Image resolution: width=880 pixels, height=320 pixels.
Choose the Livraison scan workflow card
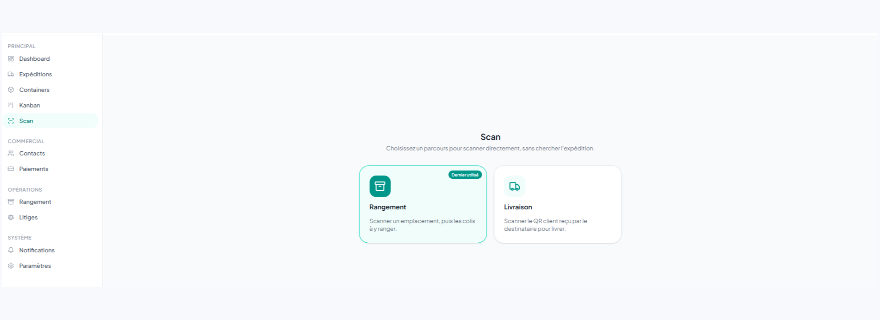coord(558,204)
